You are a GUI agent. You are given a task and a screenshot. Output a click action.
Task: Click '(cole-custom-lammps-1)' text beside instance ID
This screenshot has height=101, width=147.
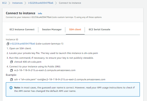[x=49, y=44]
